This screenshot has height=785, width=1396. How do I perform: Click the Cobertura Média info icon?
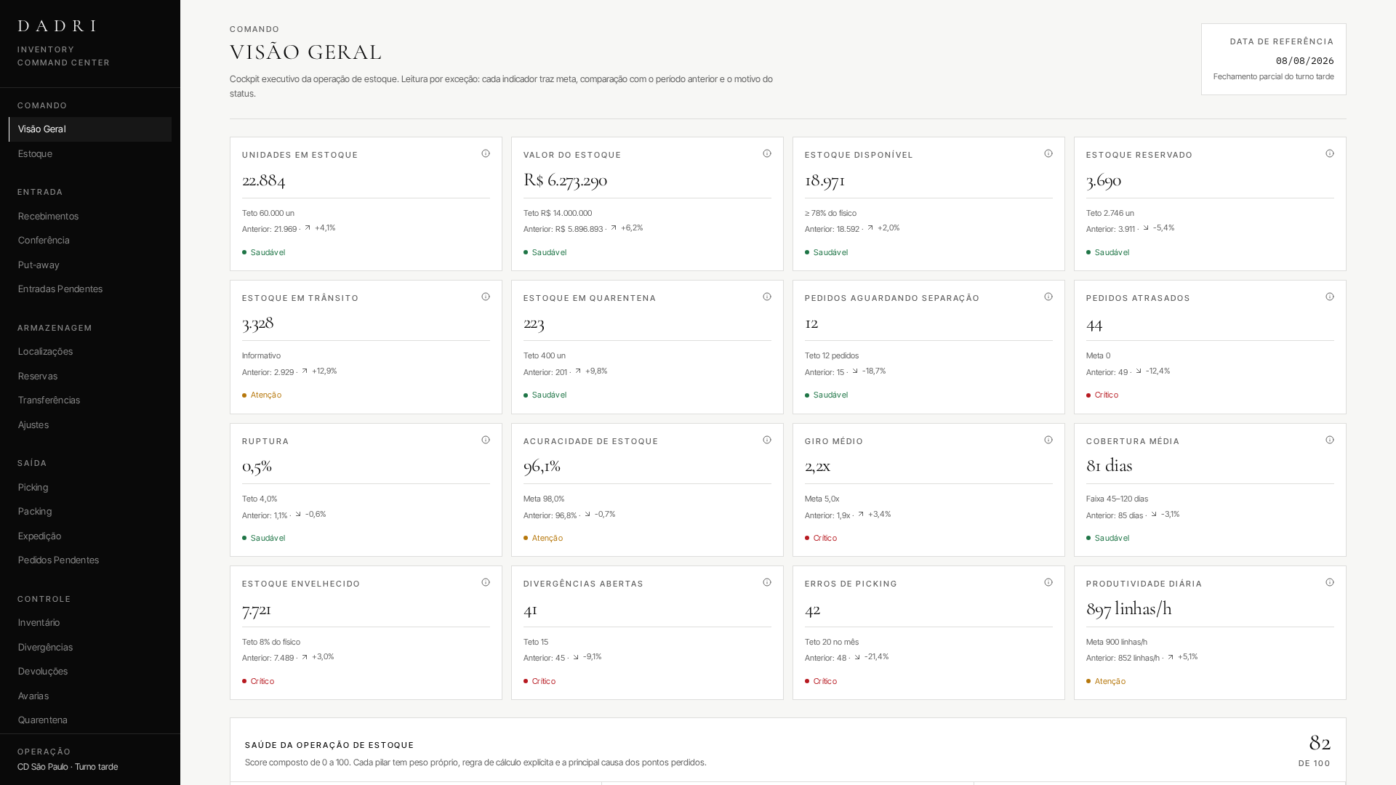tap(1330, 440)
